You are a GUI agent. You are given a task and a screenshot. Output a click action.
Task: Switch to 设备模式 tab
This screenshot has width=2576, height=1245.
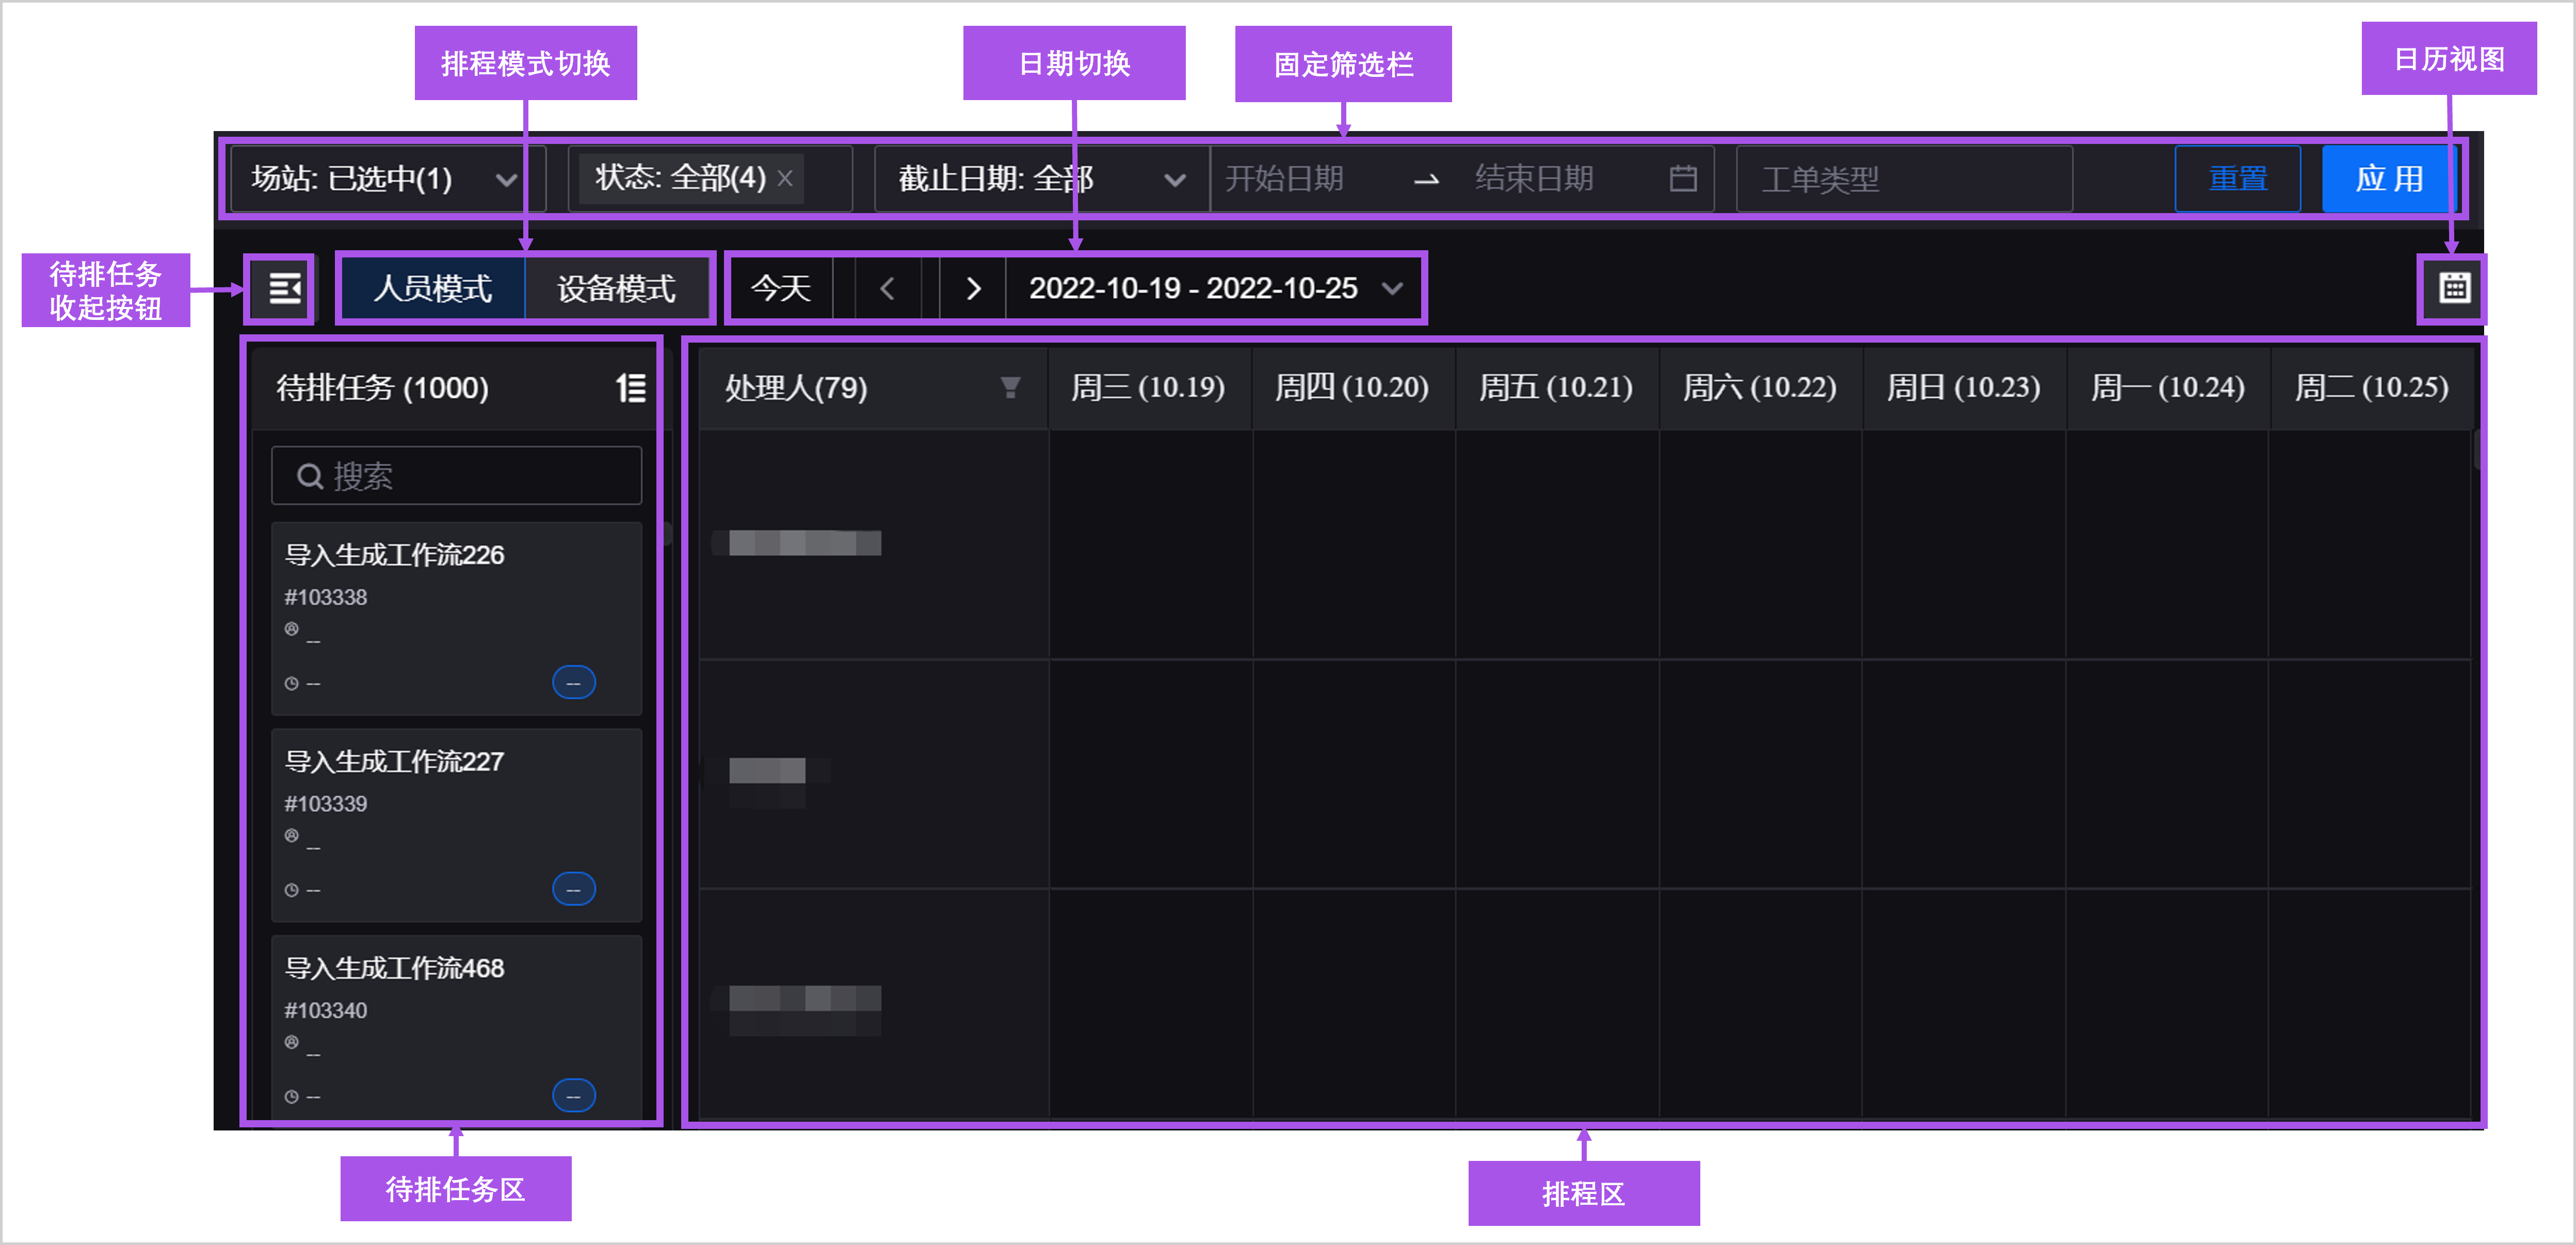tap(616, 289)
